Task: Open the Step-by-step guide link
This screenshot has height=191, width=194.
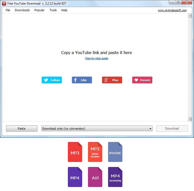Action: pyautogui.click(x=97, y=58)
